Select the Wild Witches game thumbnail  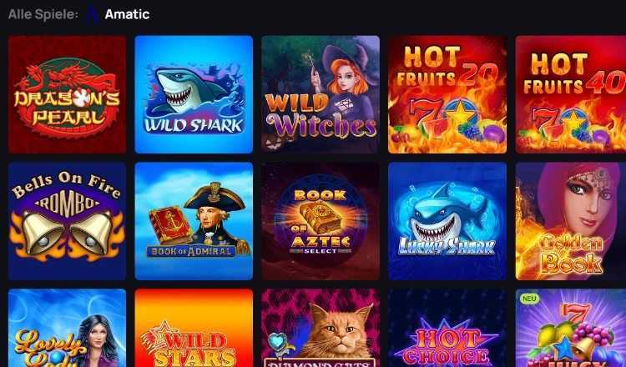tap(321, 94)
